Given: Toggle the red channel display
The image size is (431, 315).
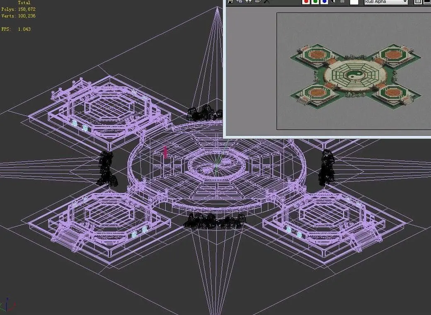Looking at the screenshot, I should tap(306, 1).
